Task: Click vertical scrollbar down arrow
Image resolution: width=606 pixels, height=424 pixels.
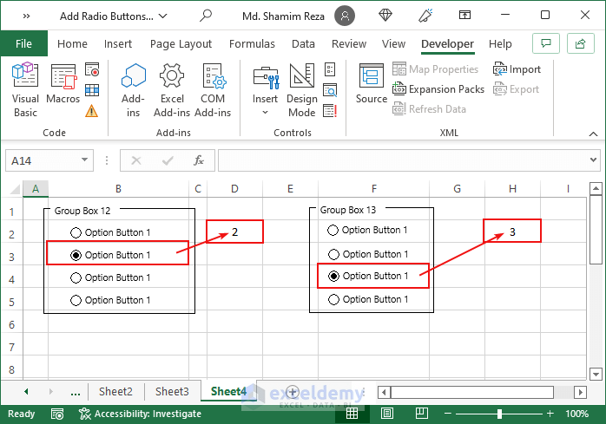Action: [x=596, y=374]
